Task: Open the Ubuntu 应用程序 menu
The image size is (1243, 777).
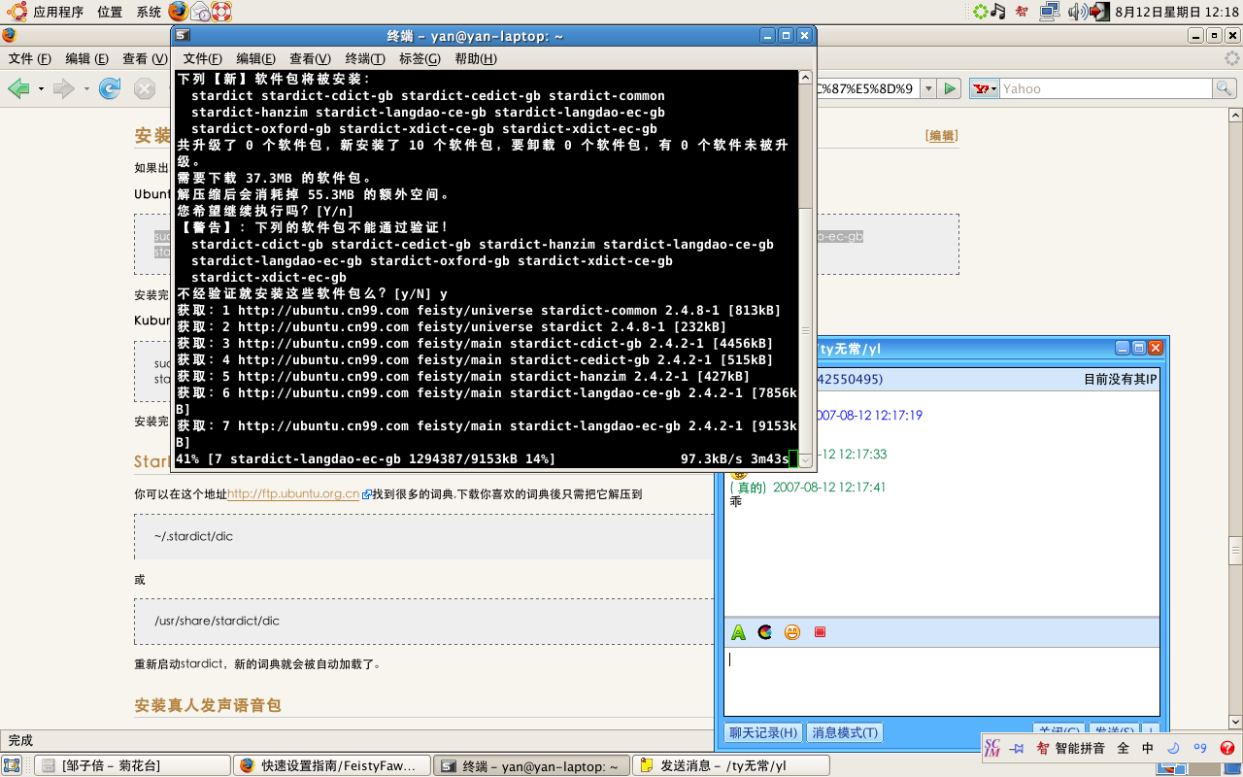Action: (x=48, y=12)
